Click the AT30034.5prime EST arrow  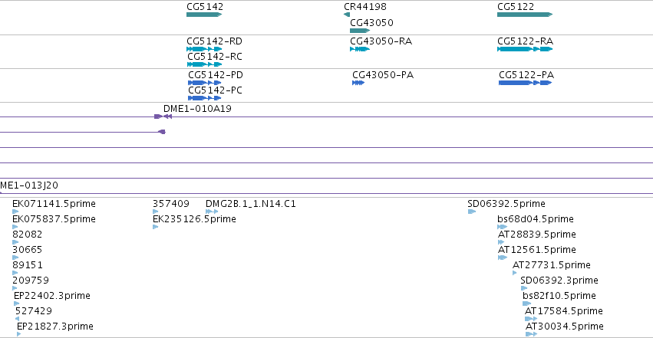click(x=532, y=334)
